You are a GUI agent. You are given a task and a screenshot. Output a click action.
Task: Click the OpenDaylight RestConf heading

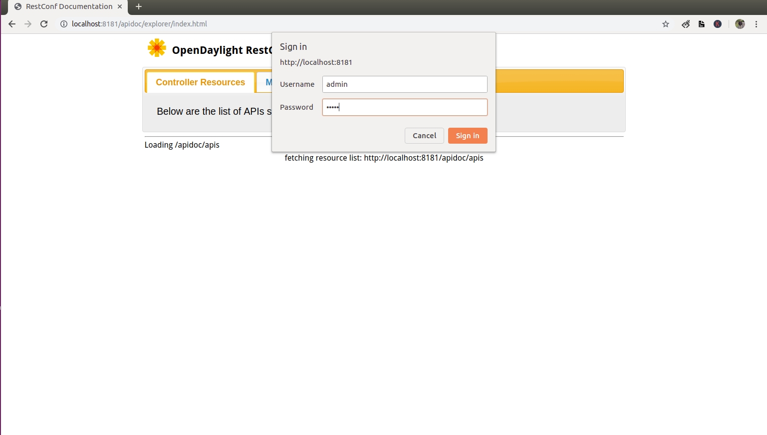click(222, 50)
